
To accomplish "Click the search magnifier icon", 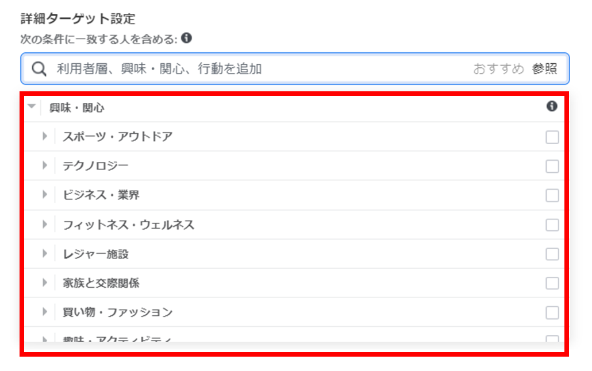I will point(39,69).
